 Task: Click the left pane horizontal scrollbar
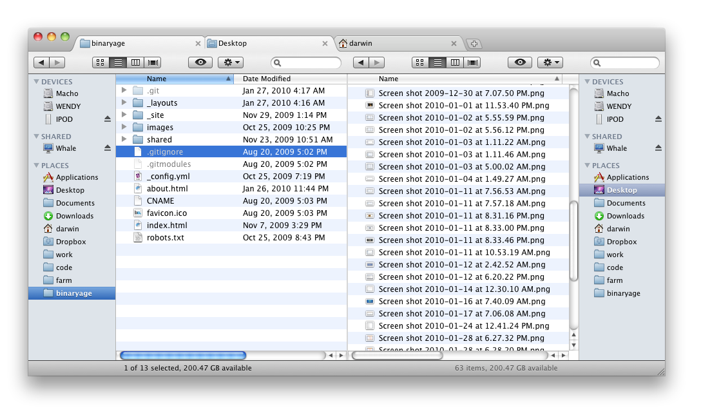(x=183, y=355)
